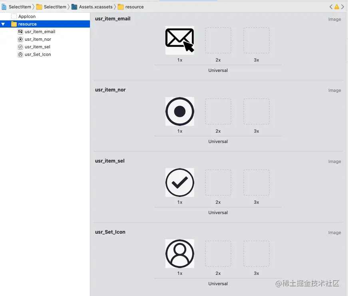The height and width of the screenshot is (296, 348).
Task: Select the usr_item_nor 3x empty slot
Action: click(x=257, y=111)
